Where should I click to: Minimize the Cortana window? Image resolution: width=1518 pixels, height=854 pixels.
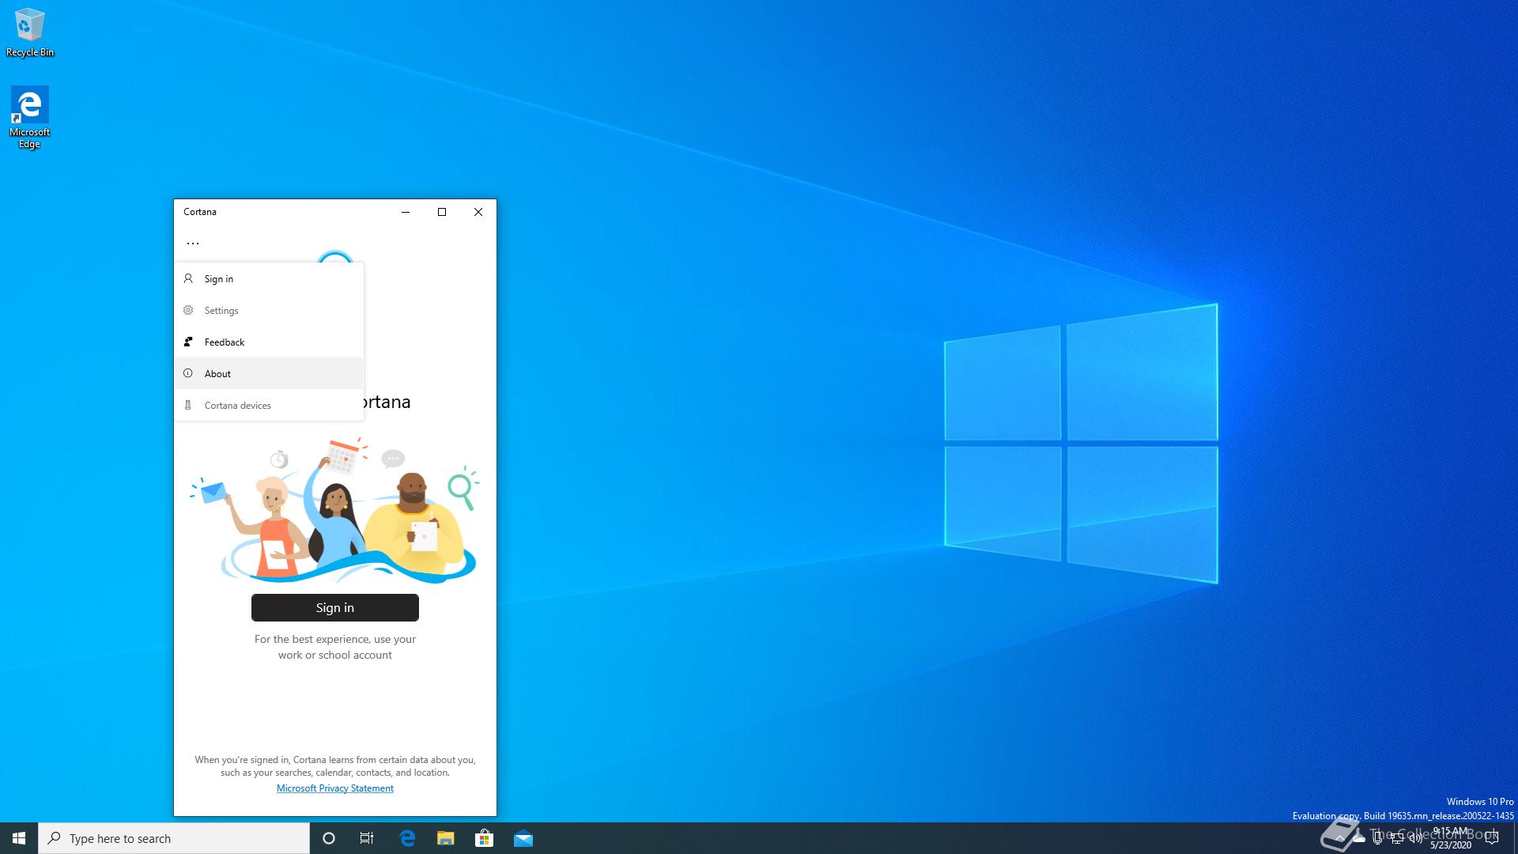pos(406,212)
